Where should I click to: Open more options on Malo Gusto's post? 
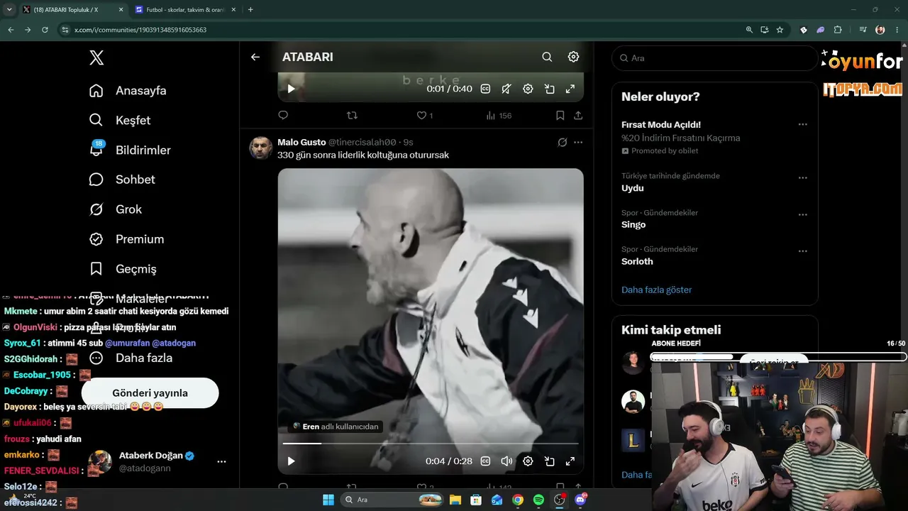point(578,142)
